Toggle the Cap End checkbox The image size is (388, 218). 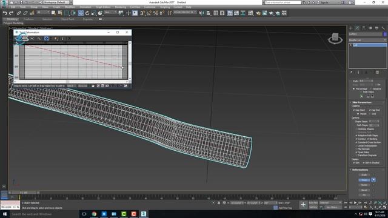tap(370, 110)
